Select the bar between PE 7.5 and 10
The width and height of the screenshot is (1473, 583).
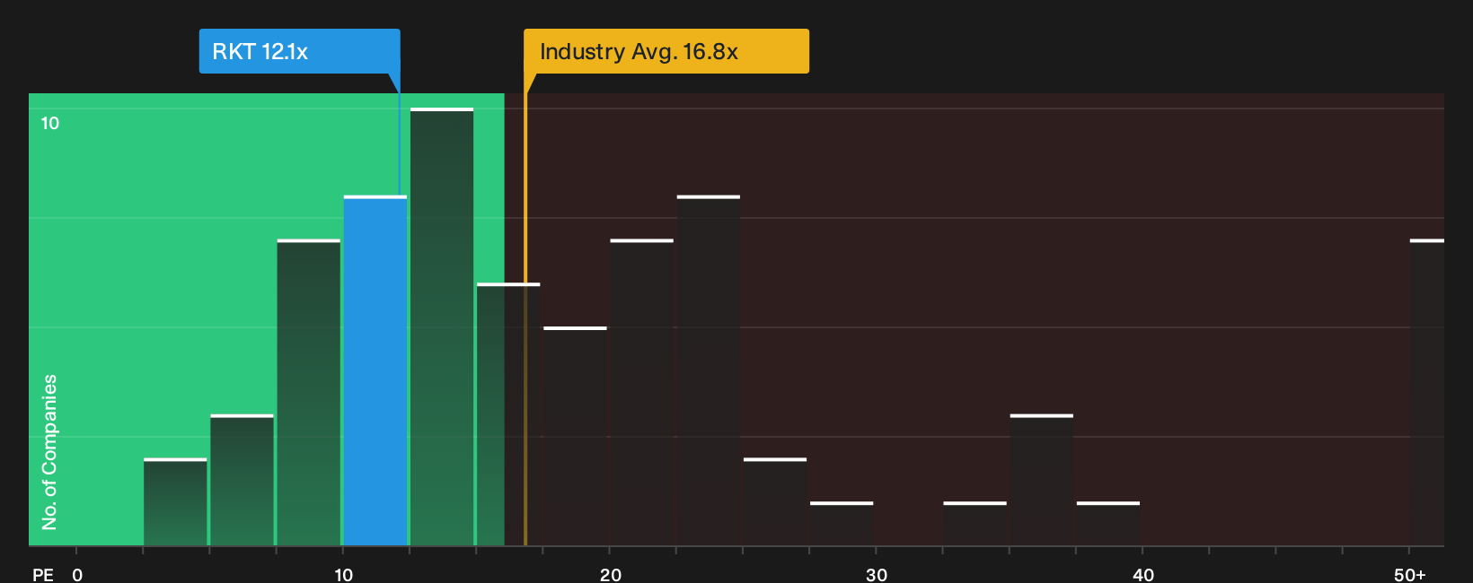click(309, 392)
